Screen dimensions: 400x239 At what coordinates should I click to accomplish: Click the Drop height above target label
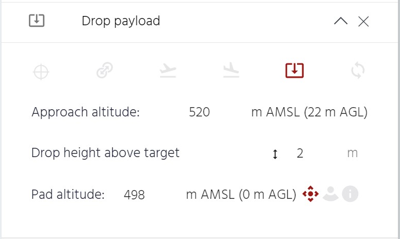[x=106, y=153]
